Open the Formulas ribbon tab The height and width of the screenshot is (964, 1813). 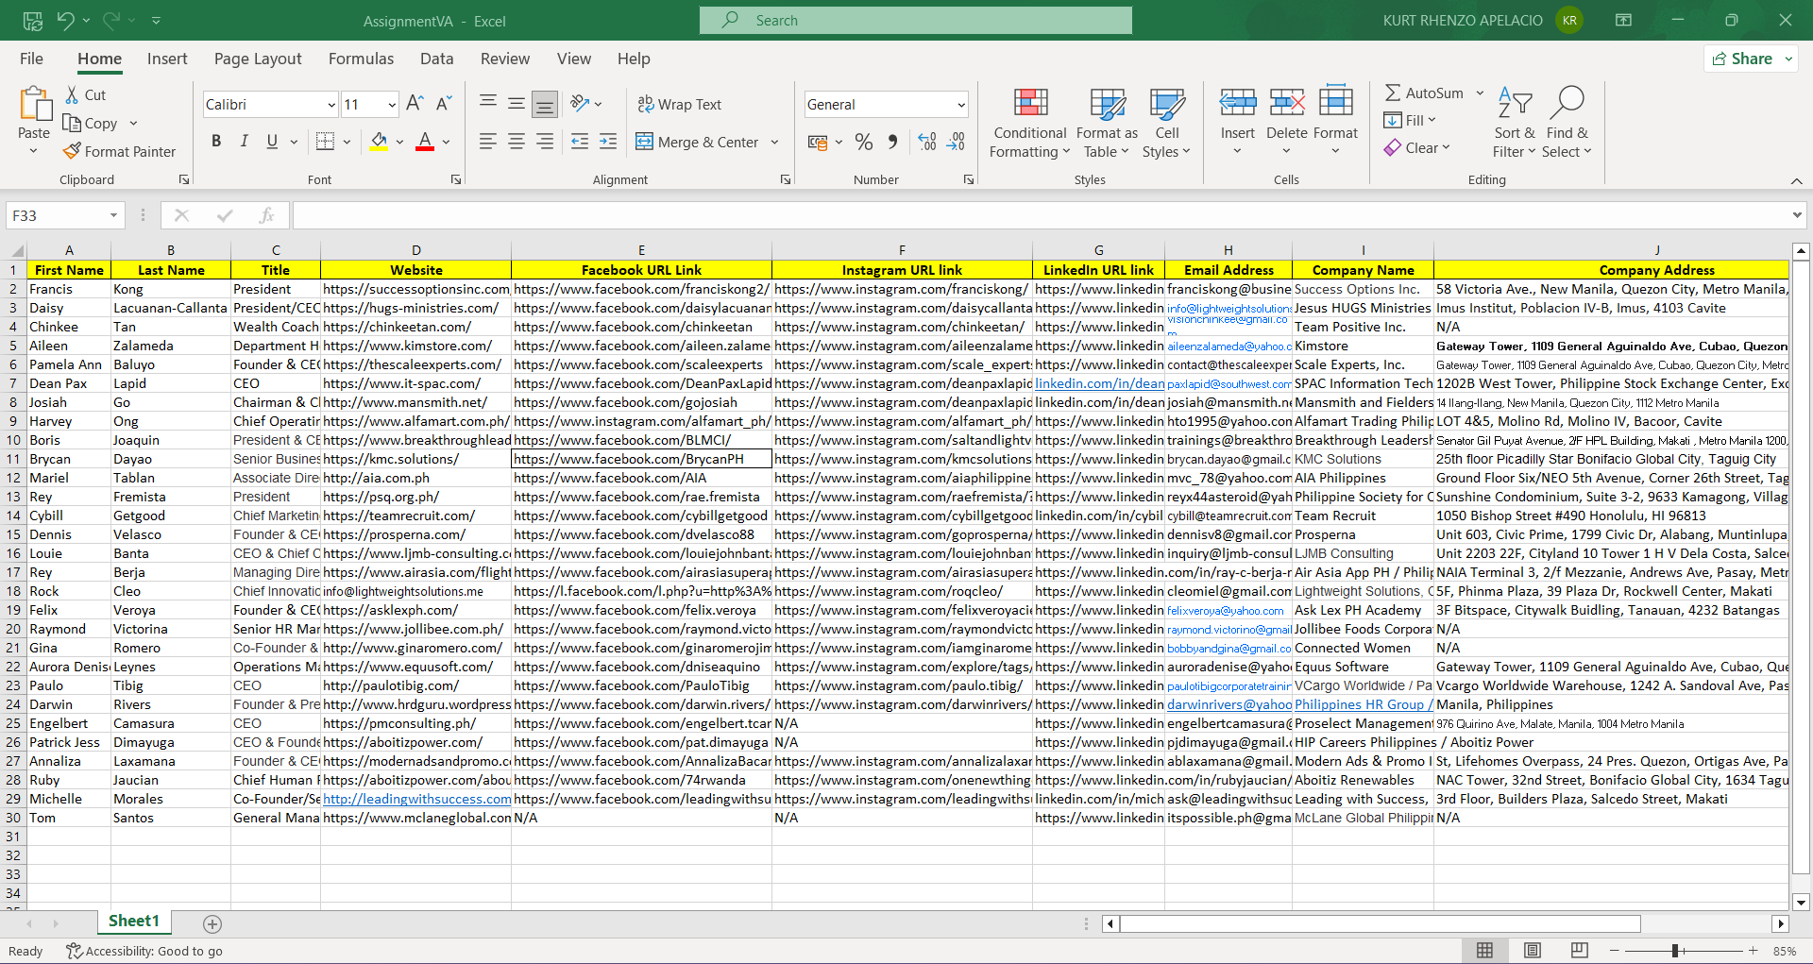(361, 59)
